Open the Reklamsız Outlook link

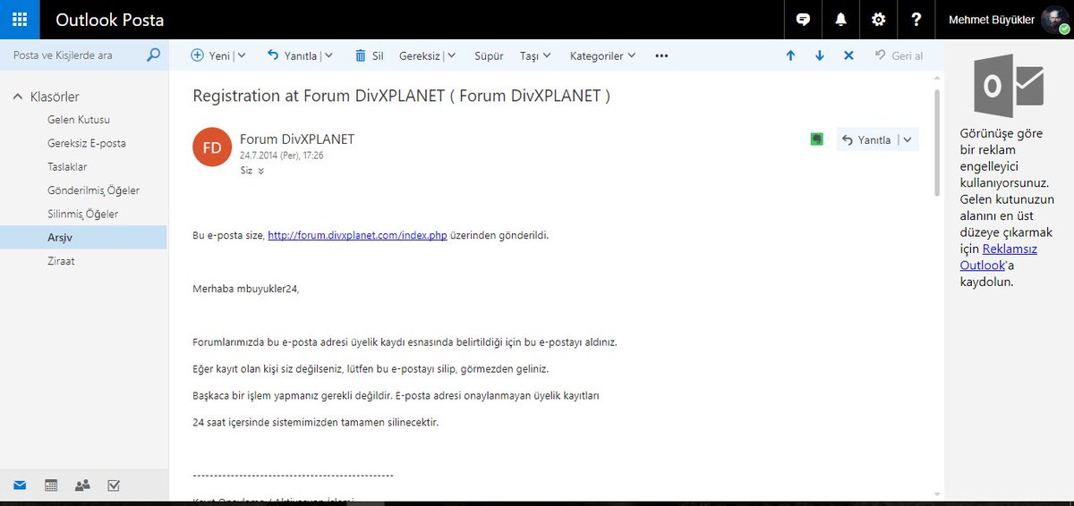pyautogui.click(x=999, y=257)
